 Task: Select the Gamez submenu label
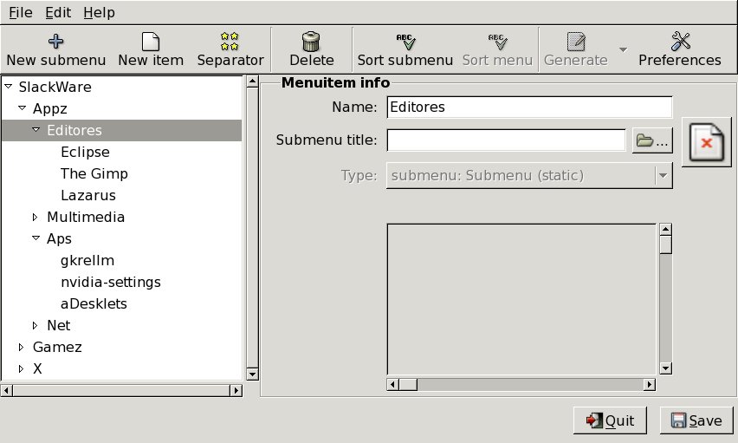click(57, 347)
